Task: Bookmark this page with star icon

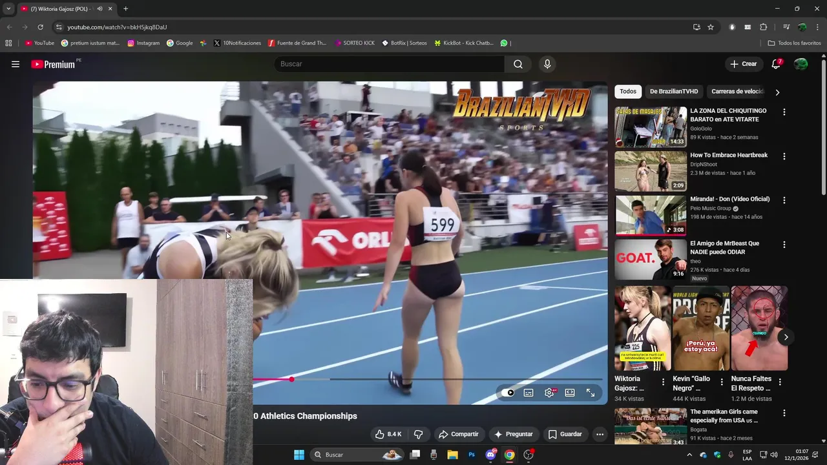Action: (711, 27)
